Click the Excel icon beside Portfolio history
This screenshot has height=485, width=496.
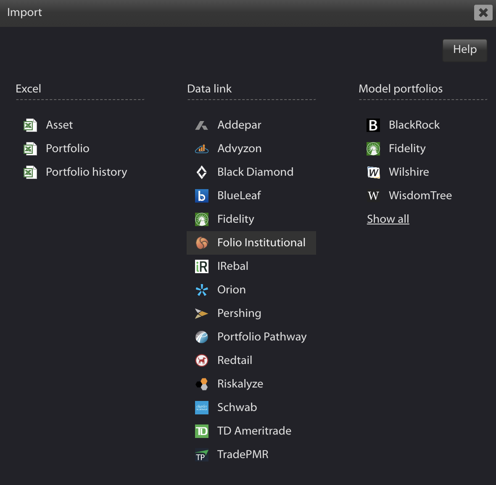pos(30,172)
